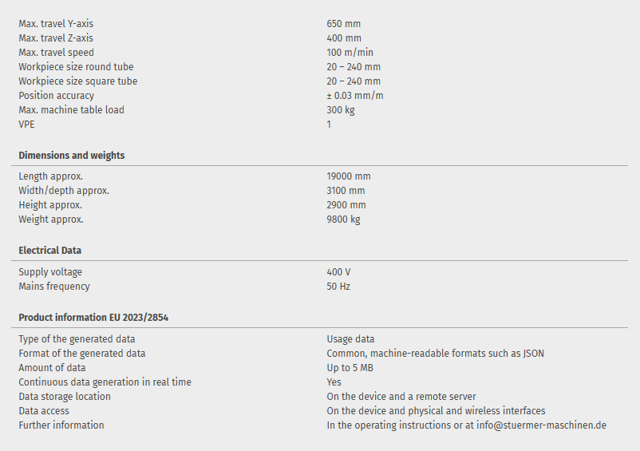Select the 9800 kg weight value
Viewport: 640px width, 451px height.
[x=344, y=220]
